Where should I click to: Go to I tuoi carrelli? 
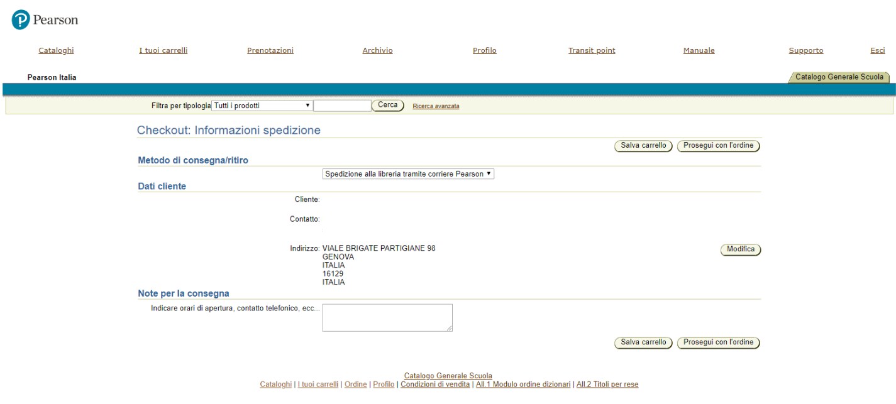click(x=163, y=51)
